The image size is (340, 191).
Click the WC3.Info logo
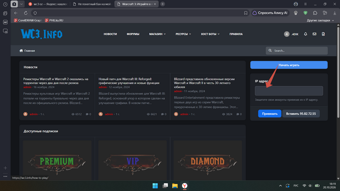[x=41, y=34]
